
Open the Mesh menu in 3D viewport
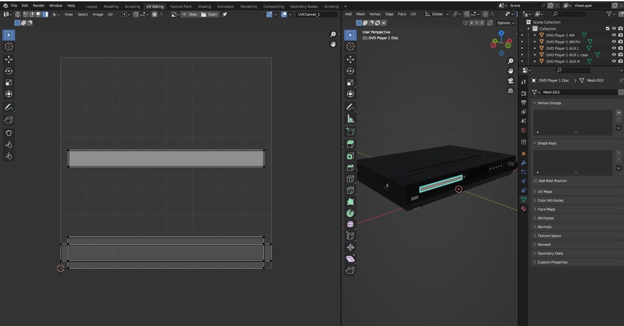coord(361,14)
